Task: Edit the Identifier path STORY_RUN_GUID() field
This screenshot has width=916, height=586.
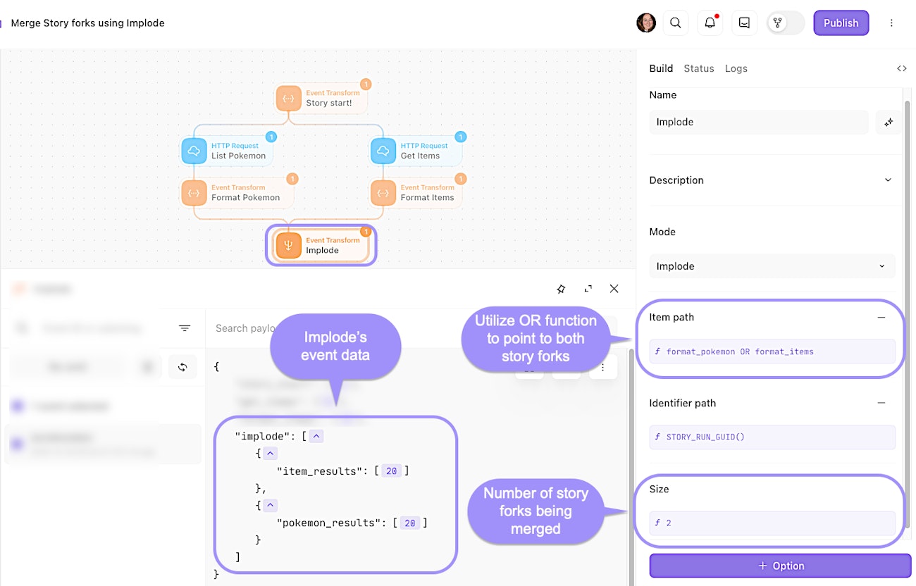Action: 772,437
